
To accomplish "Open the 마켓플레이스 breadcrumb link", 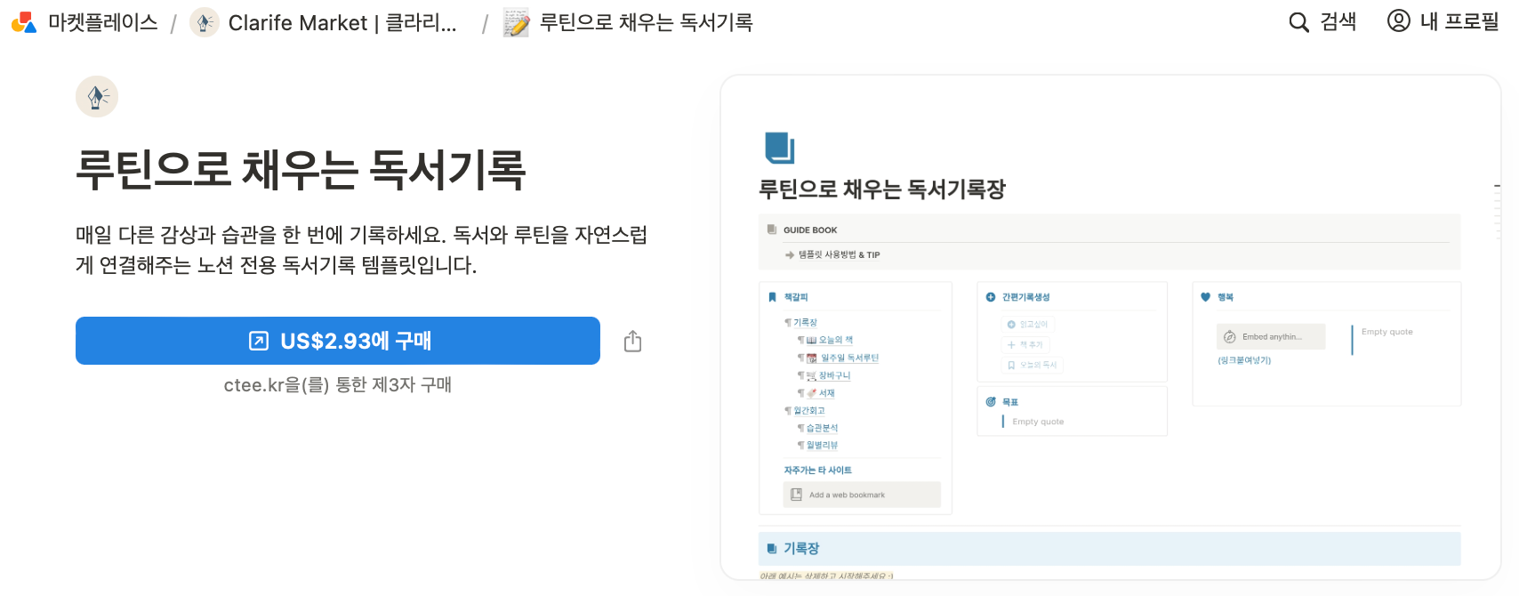I will point(102,22).
